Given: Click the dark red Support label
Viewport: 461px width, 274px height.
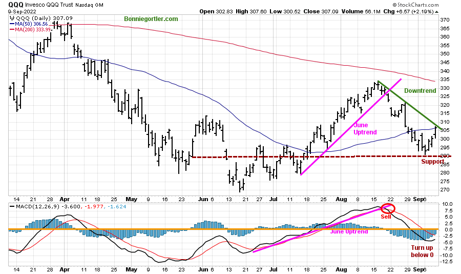Looking at the screenshot, I should 432,162.
